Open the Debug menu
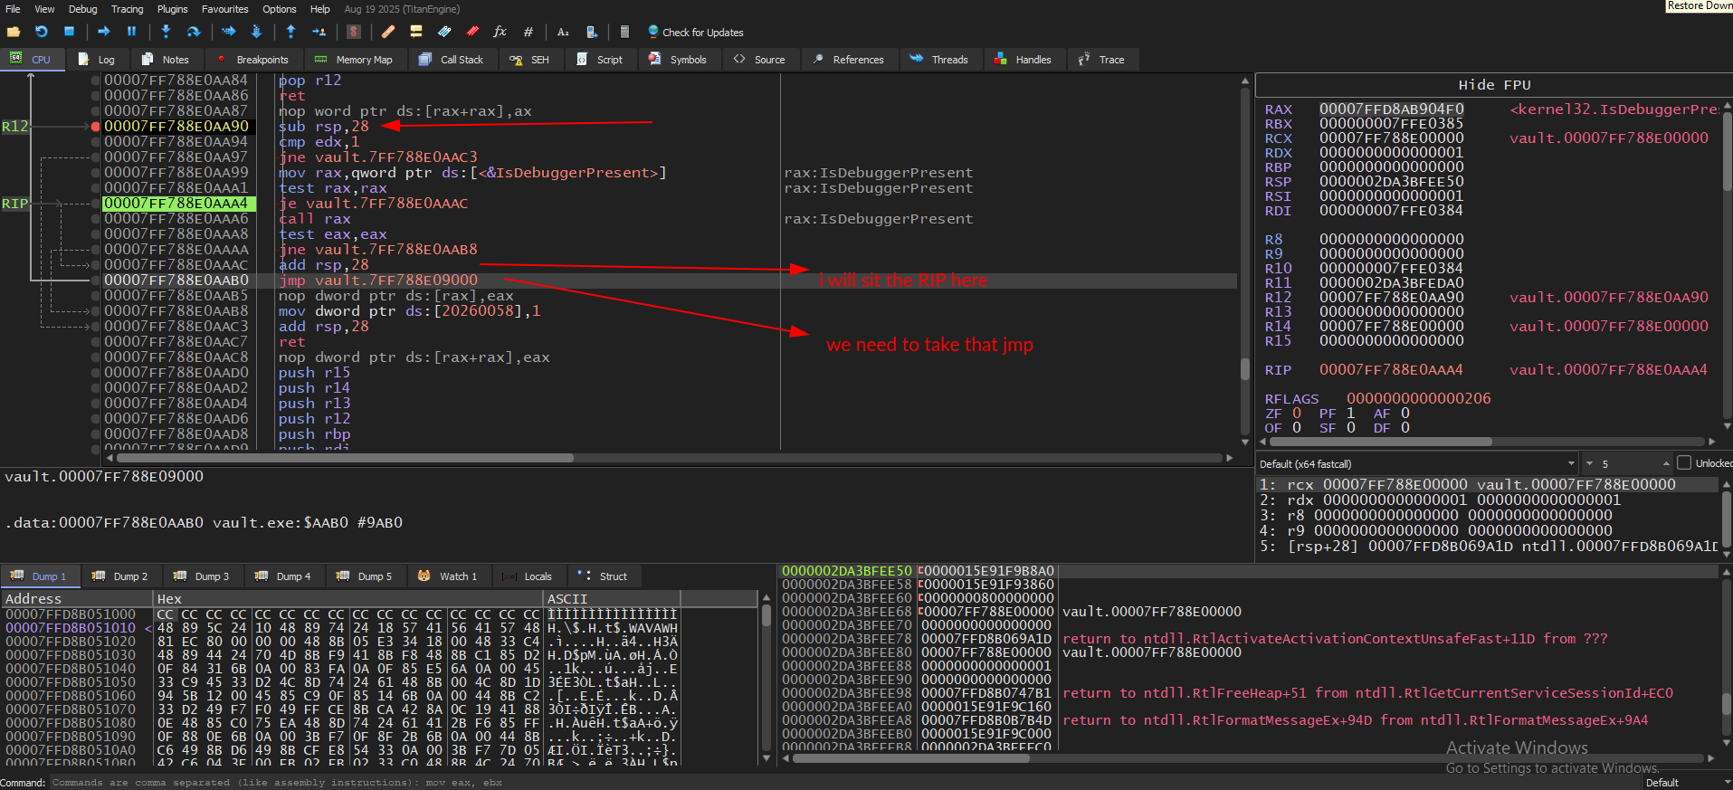The image size is (1733, 790). (82, 9)
